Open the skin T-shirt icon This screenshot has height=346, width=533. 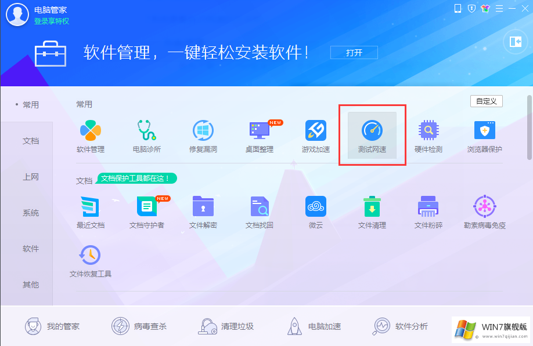[485, 9]
